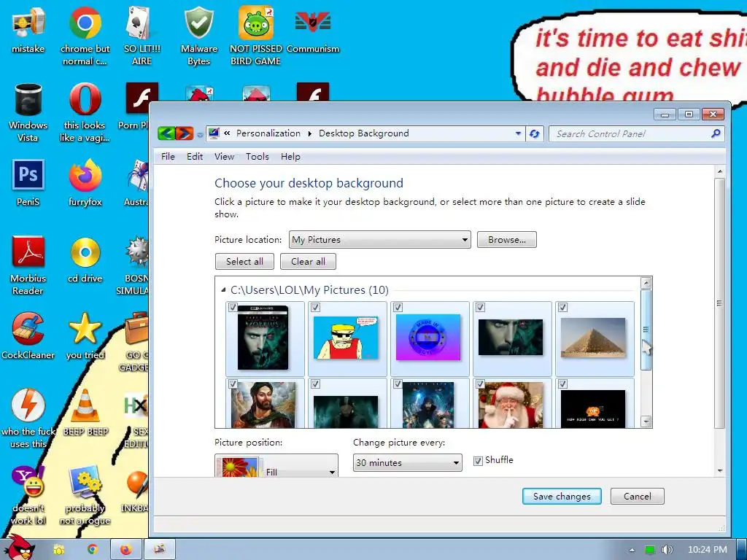The width and height of the screenshot is (747, 560).
Task: Open the File menu
Action: coord(168,157)
